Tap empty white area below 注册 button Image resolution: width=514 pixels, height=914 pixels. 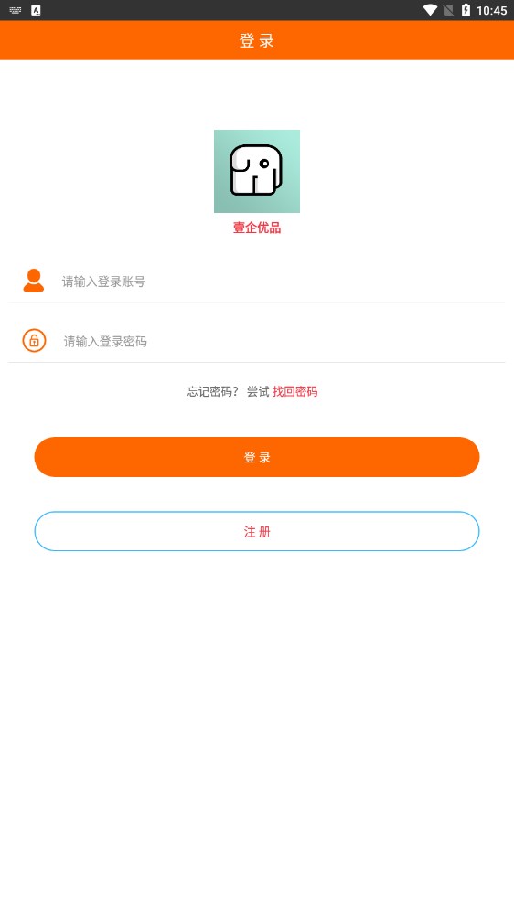point(257,728)
